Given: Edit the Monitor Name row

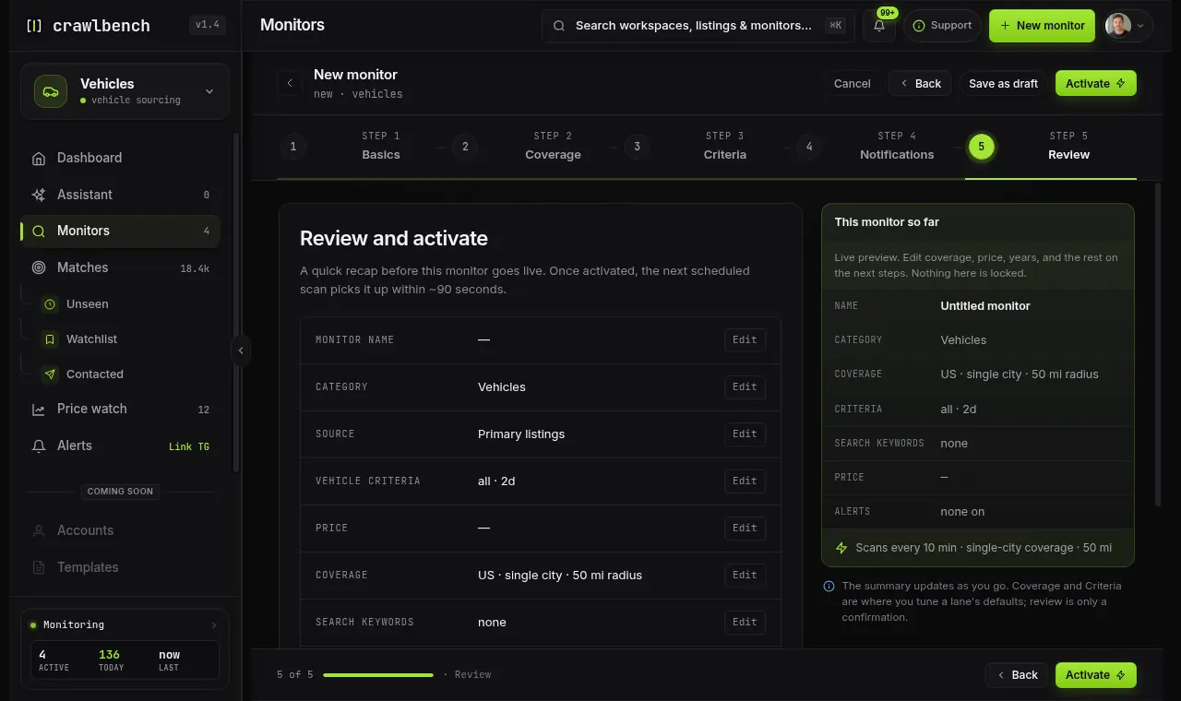Looking at the screenshot, I should click(745, 340).
